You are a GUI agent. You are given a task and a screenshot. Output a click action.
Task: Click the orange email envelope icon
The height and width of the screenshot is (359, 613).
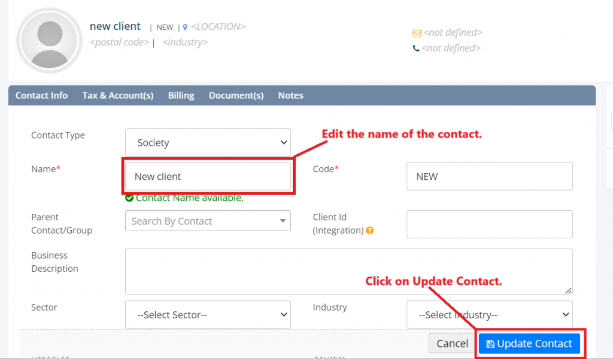click(x=417, y=33)
